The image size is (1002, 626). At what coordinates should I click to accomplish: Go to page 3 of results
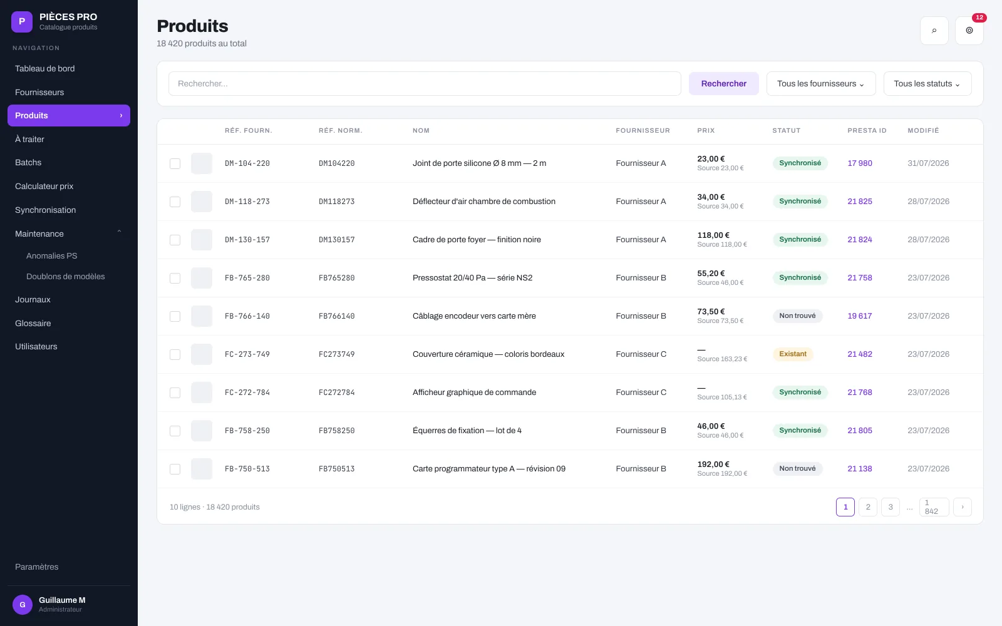pos(891,507)
